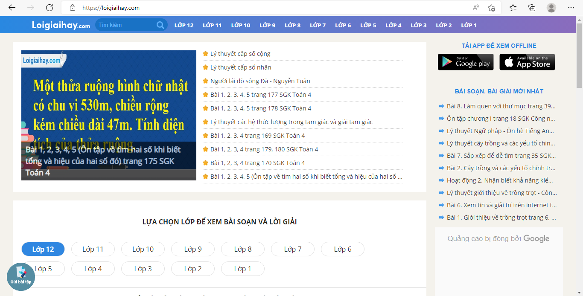Select LỚP 12 in top navigation
The width and height of the screenshot is (583, 296).
pos(184,25)
